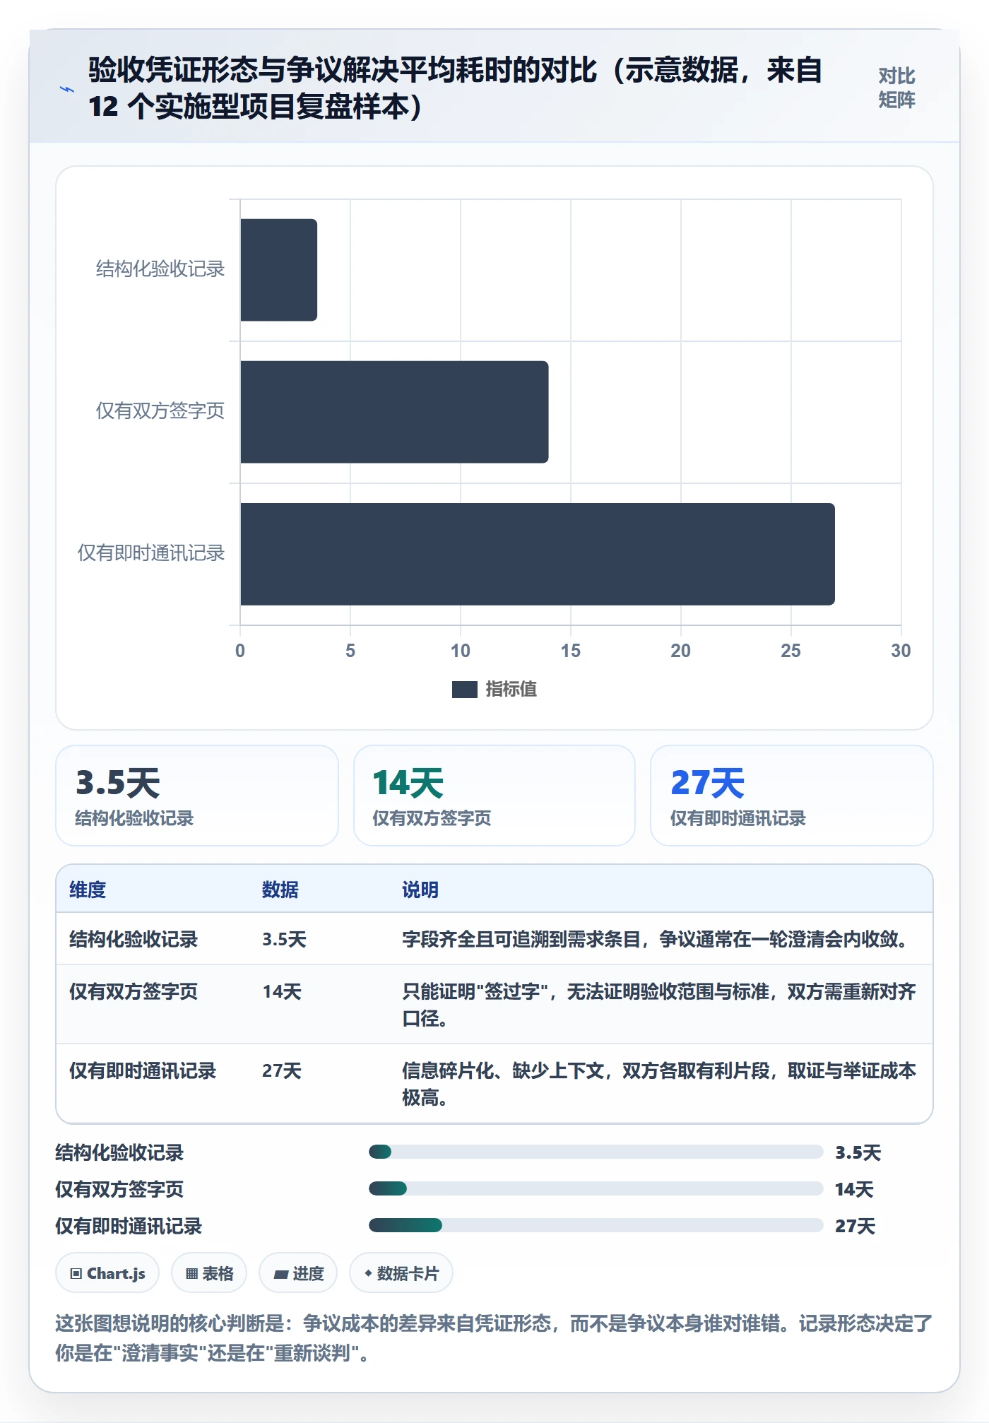Click the 仅有即时通讯记录 y-axis label
The image size is (989, 1423).
[151, 553]
